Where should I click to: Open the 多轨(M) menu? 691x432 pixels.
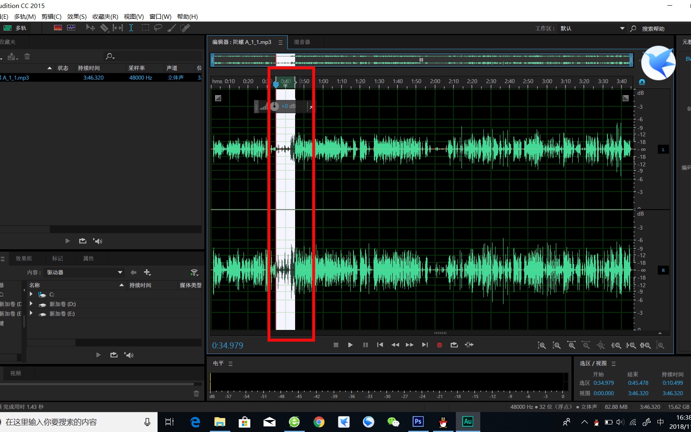[25, 16]
